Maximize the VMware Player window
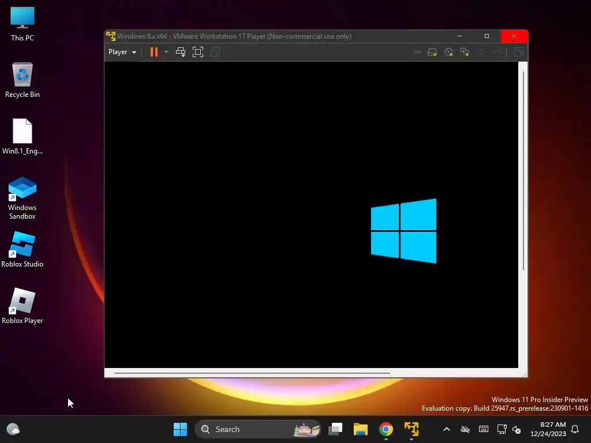Screen dimensions: 591x443 487,36
